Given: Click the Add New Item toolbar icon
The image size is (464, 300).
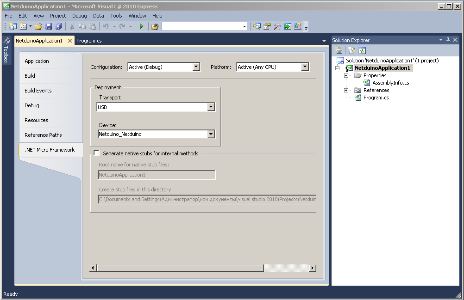Looking at the screenshot, I should tap(23, 26).
